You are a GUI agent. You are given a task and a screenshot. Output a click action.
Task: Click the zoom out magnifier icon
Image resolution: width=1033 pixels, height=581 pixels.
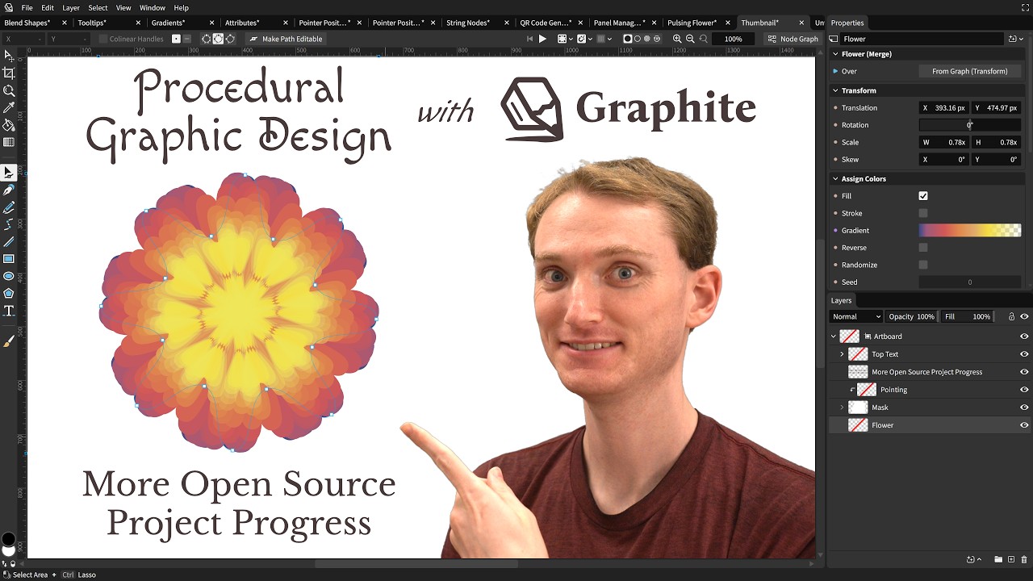pyautogui.click(x=690, y=39)
